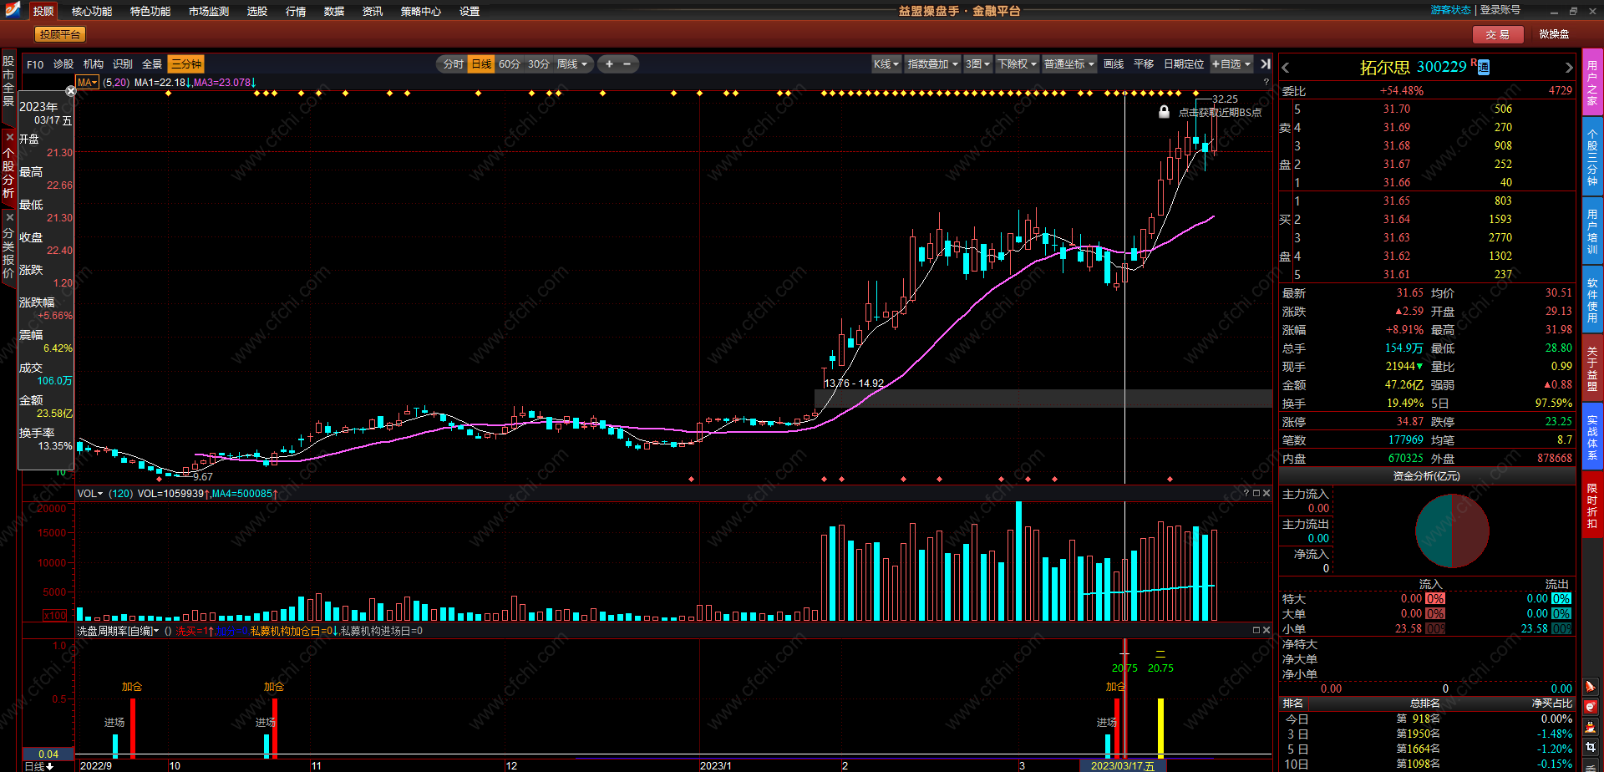Toggle the 全景 view
Image resolution: width=1604 pixels, height=772 pixels.
coord(151,63)
